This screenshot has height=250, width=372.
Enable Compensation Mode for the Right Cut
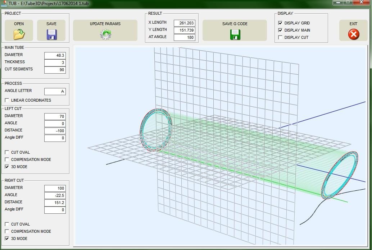(6, 231)
